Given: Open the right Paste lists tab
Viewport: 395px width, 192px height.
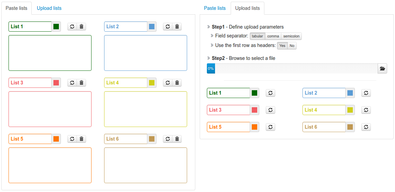Looking at the screenshot, I should pos(215,8).
